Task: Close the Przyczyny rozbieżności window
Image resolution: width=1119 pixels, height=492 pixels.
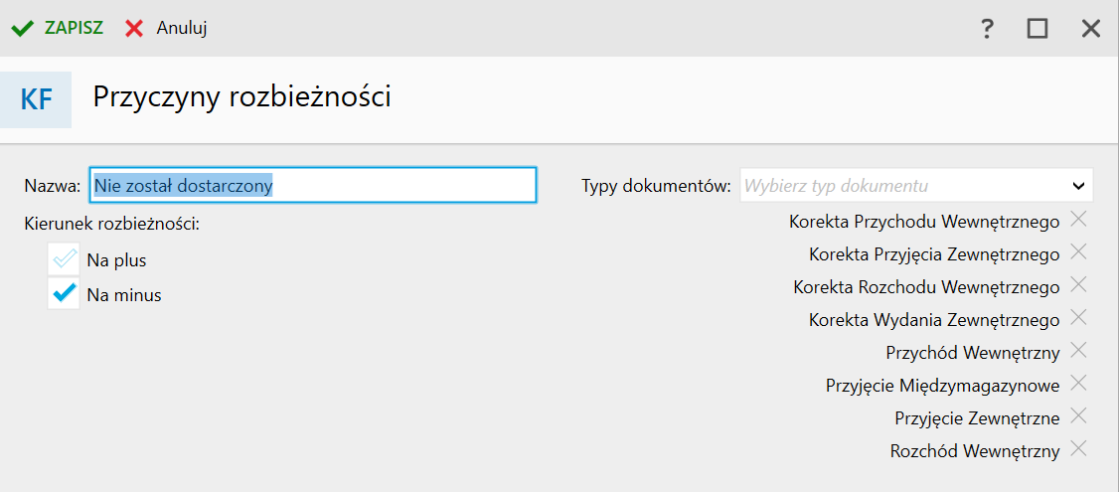Action: tap(1091, 29)
